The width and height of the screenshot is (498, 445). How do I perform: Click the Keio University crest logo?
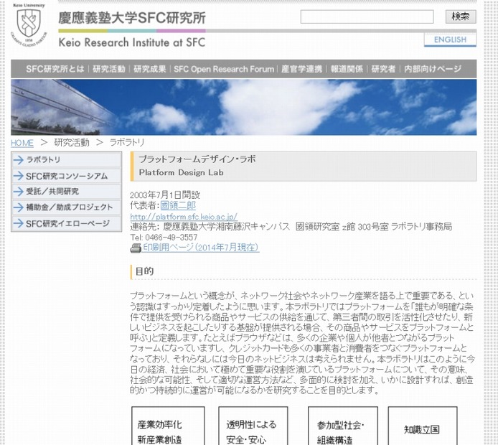click(x=29, y=25)
